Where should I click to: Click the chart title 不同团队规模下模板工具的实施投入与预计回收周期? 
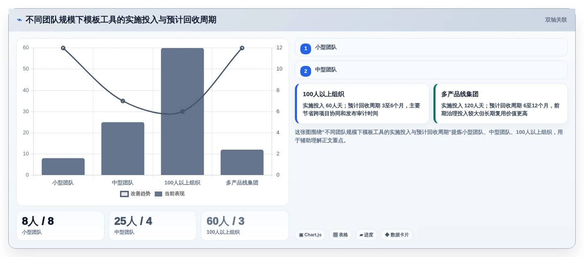pyautogui.click(x=121, y=20)
